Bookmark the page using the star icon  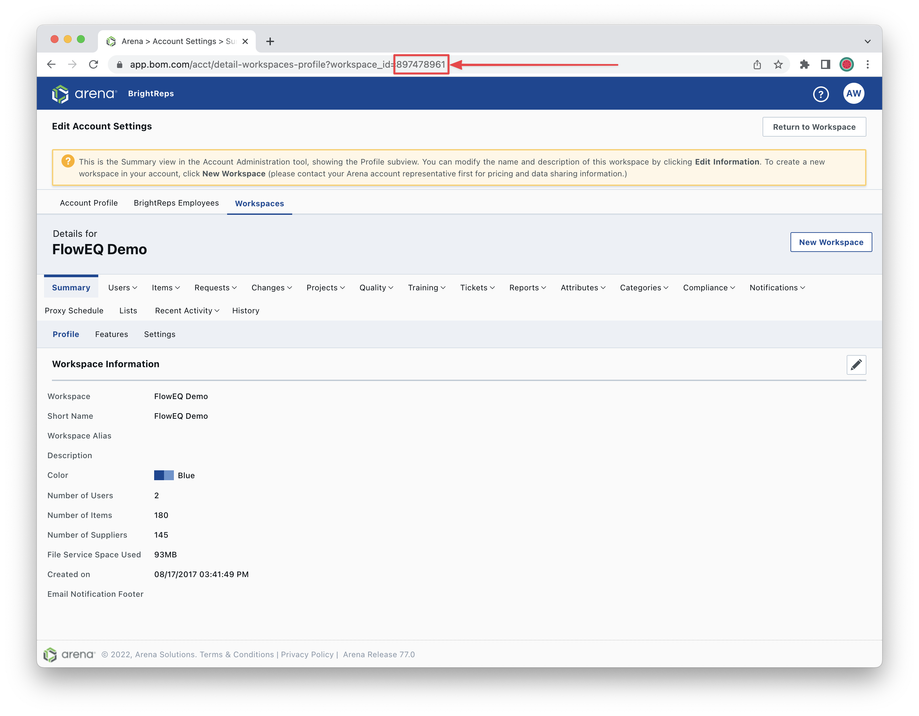778,64
